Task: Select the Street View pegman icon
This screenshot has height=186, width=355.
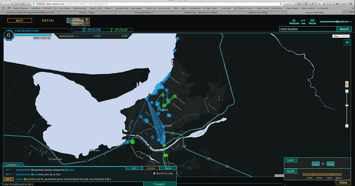Action: (x=347, y=84)
